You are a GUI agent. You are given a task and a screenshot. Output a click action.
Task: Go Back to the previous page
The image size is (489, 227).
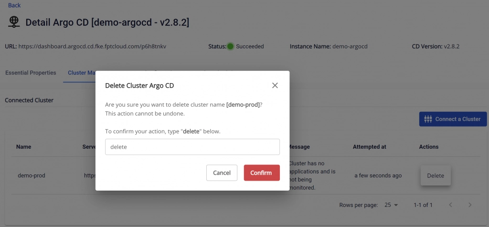14,5
